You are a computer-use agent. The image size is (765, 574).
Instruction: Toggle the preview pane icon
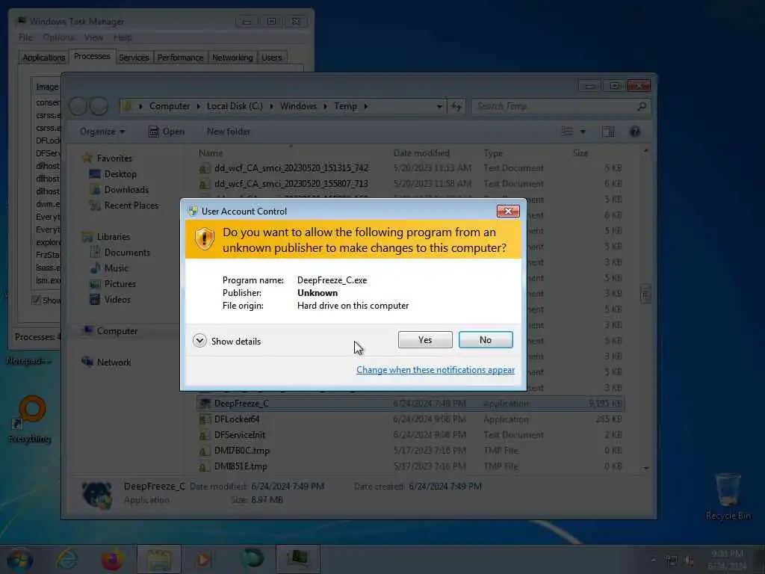pyautogui.click(x=608, y=132)
